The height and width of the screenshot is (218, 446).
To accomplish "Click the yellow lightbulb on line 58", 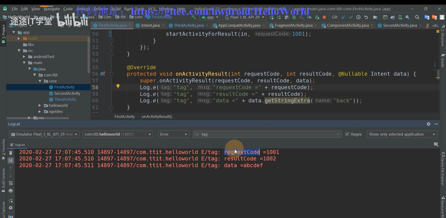I will tap(118, 86).
